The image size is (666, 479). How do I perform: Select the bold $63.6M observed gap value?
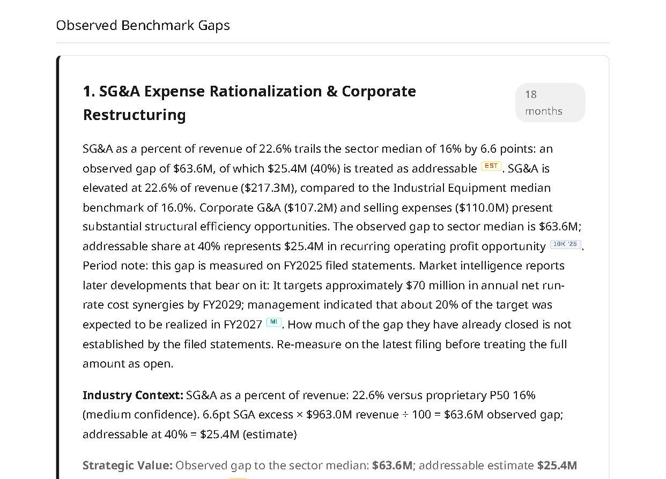393,465
